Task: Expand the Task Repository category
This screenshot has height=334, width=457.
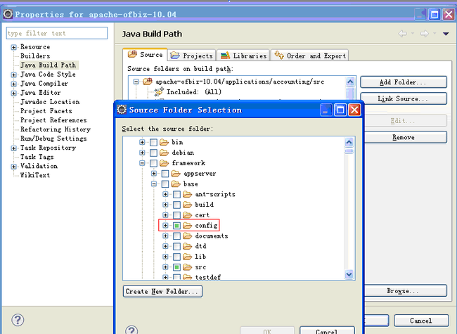Action: tap(13, 148)
